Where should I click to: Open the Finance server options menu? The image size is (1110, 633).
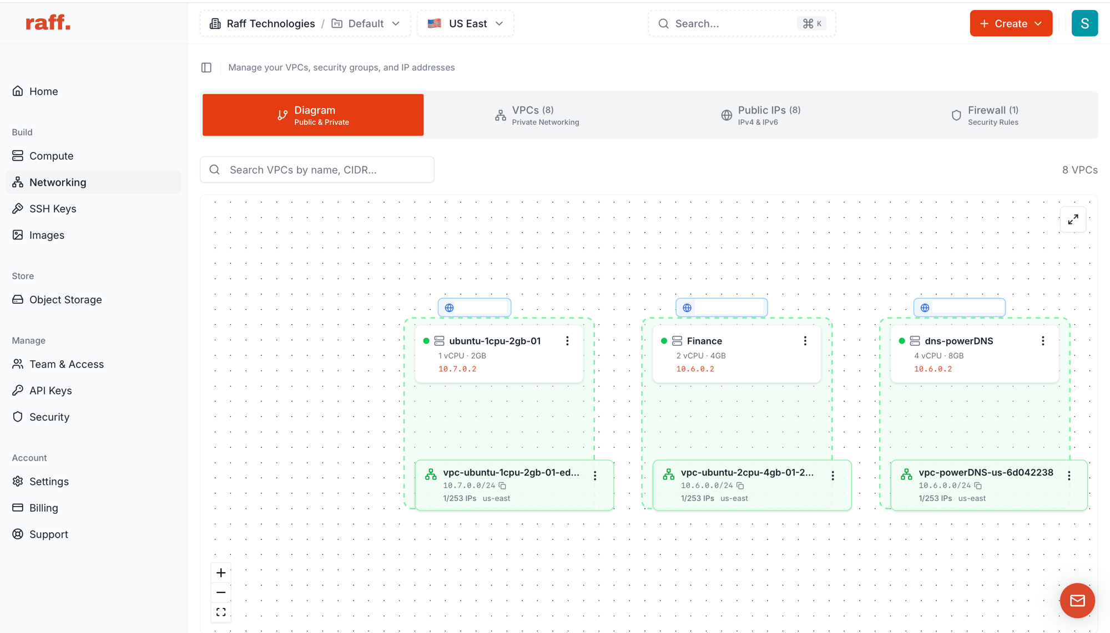tap(805, 341)
